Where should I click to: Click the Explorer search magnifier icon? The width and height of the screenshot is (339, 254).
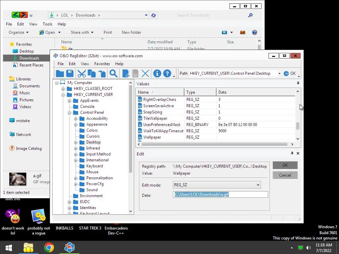click(250, 15)
